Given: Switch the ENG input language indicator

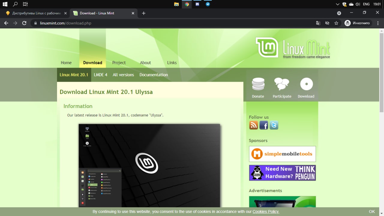Looking at the screenshot, I should click(366, 4).
